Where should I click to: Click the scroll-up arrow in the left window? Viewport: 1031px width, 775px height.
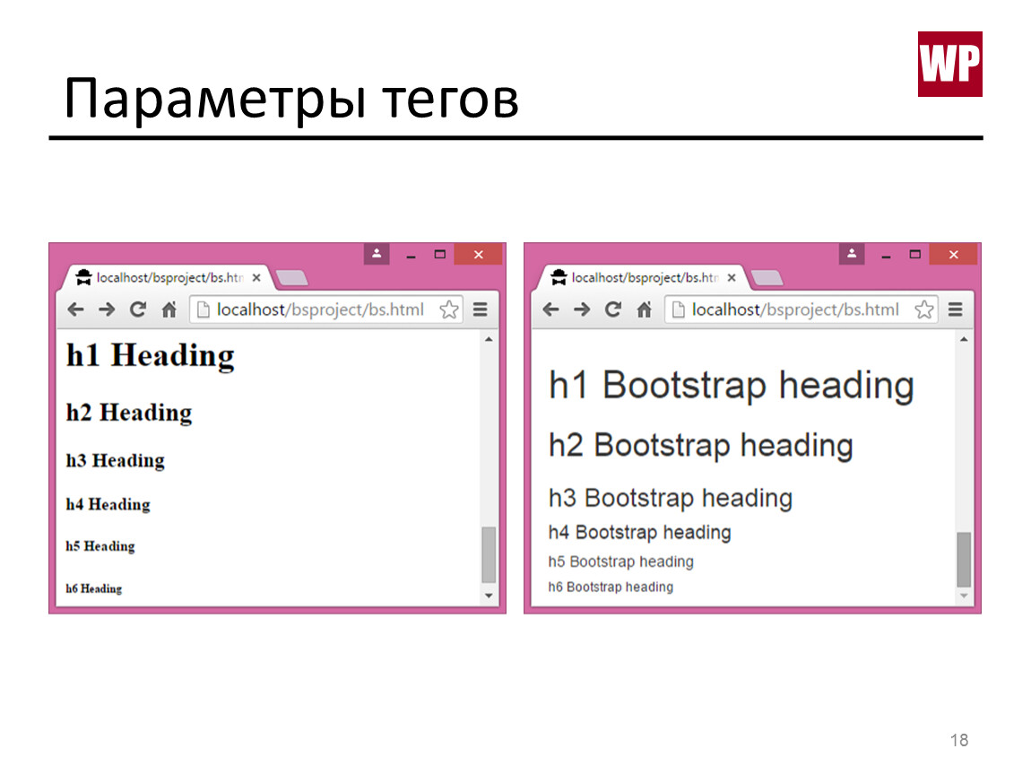coord(489,340)
